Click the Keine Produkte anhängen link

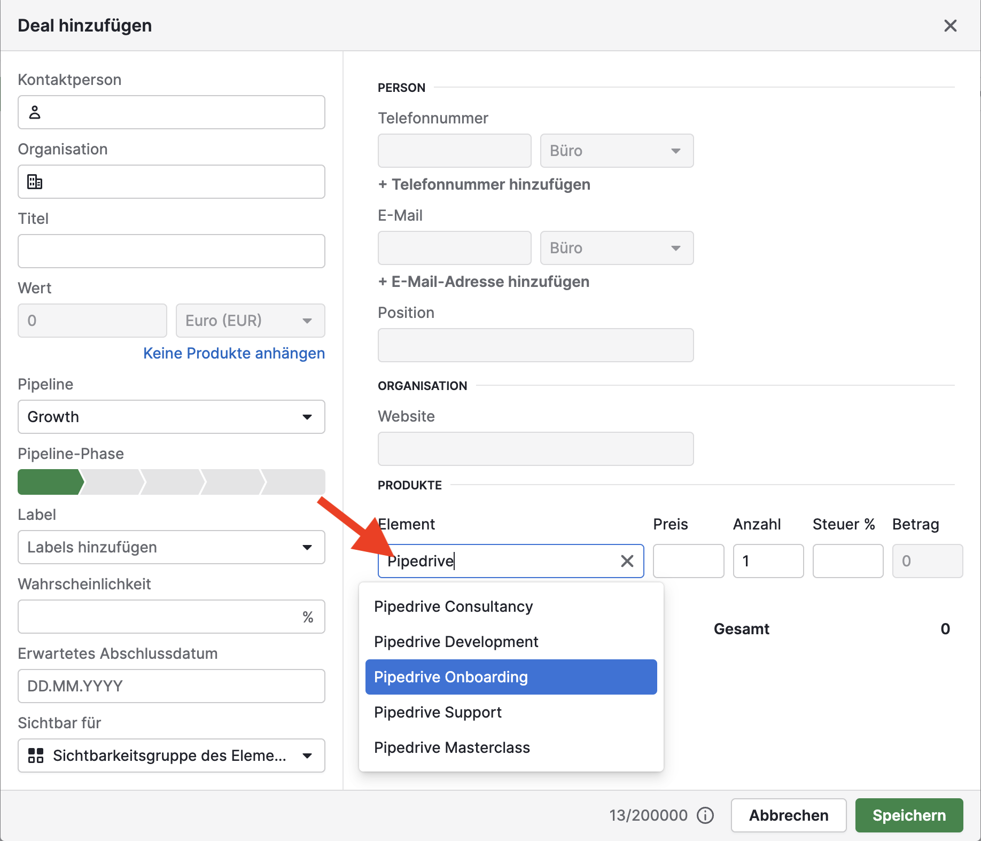coord(234,353)
